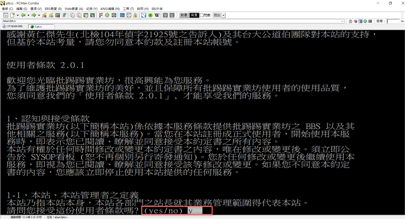Click the blue Q search icon
The width and height of the screenshot is (405, 219).
[x=144, y=15]
